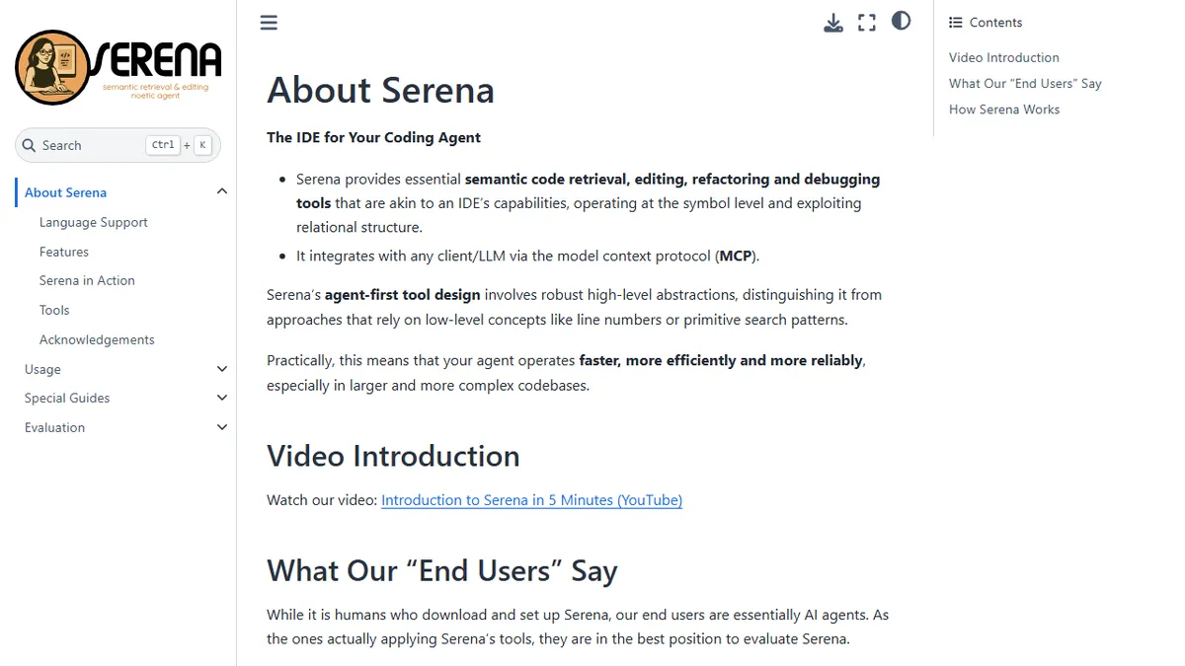The image size is (1185, 666).
Task: Jump to Video Introduction in Contents
Action: click(x=1004, y=57)
